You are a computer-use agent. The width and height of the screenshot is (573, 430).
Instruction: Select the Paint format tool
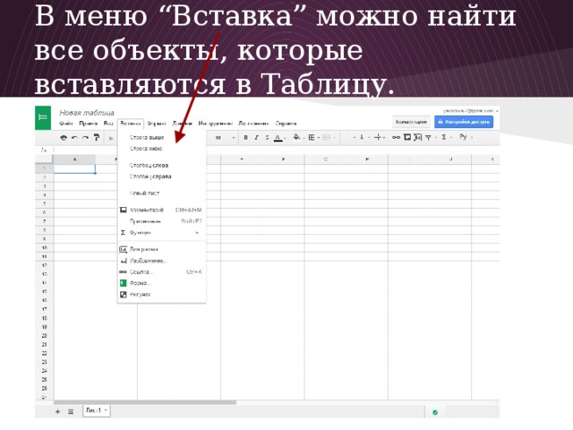97,137
